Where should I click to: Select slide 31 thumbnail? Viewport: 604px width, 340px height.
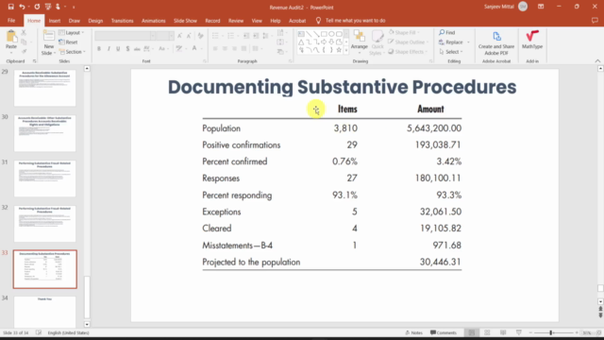tap(44, 178)
